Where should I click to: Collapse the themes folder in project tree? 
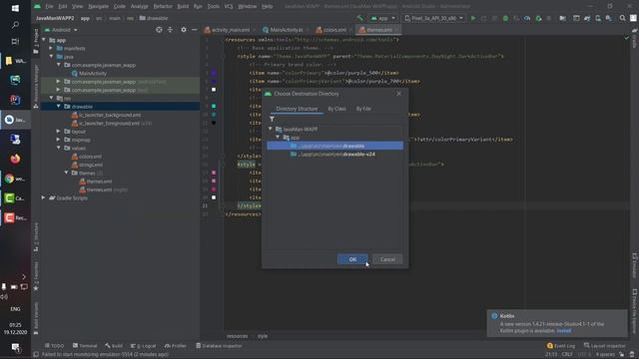tap(66, 173)
